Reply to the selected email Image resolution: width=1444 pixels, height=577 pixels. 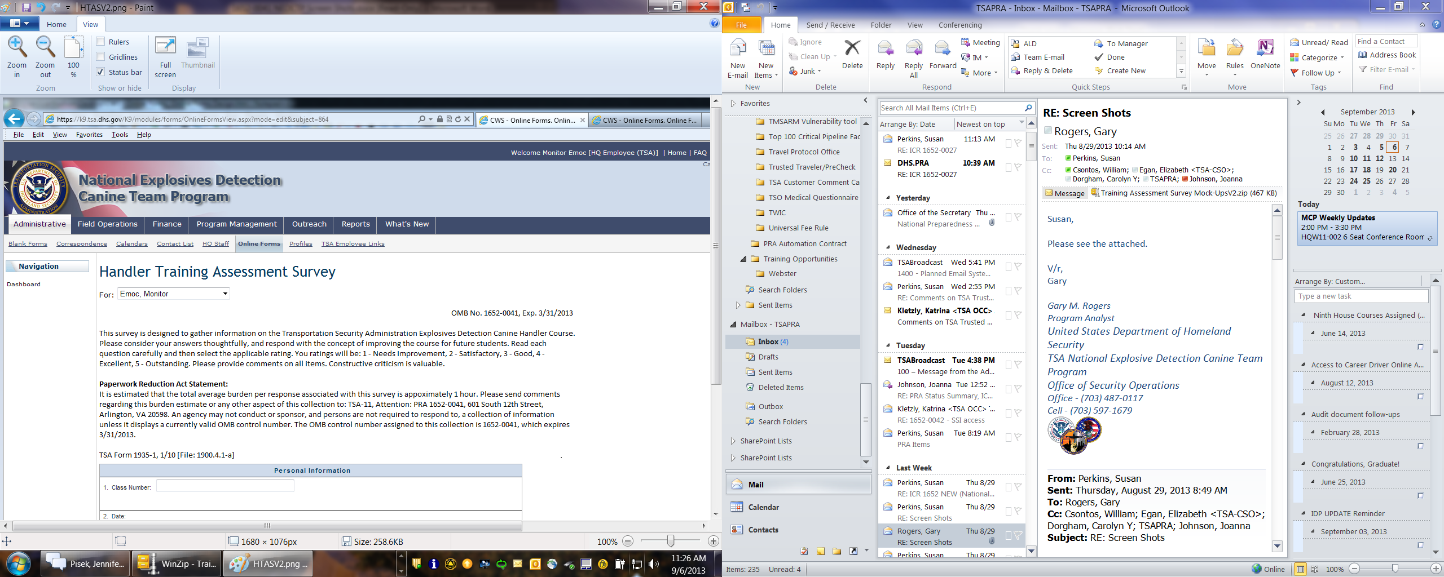pos(886,55)
